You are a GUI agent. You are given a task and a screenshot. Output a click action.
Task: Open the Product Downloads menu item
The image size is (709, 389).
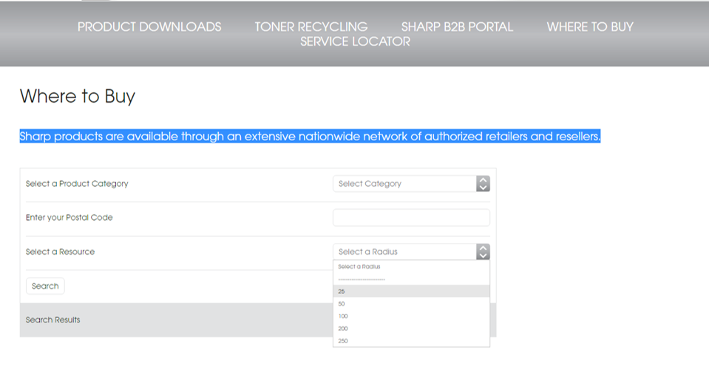pyautogui.click(x=149, y=27)
